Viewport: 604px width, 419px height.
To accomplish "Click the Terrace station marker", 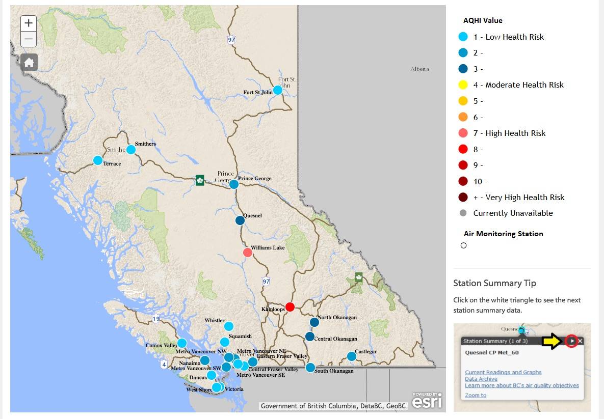I will (98, 160).
